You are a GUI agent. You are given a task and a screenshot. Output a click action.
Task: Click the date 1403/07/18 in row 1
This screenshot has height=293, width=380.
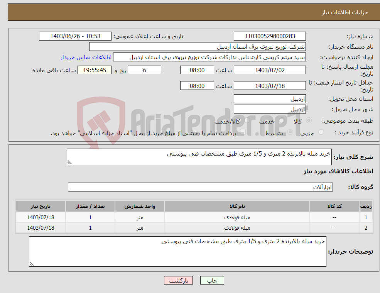coord(41,218)
